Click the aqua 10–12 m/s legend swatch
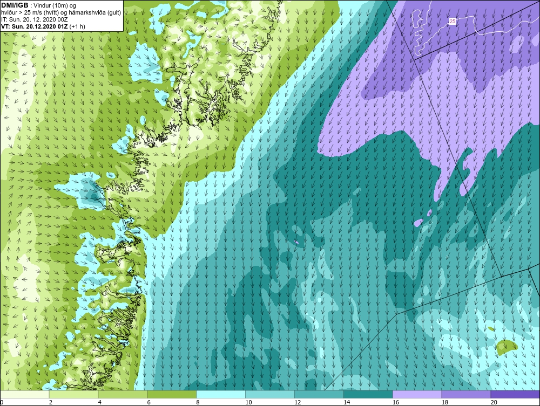This screenshot has width=540, height=406. [x=269, y=394]
